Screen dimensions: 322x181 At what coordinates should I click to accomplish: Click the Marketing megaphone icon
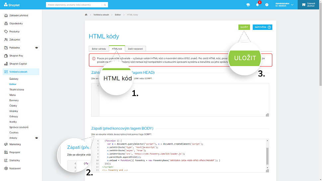click(6, 144)
